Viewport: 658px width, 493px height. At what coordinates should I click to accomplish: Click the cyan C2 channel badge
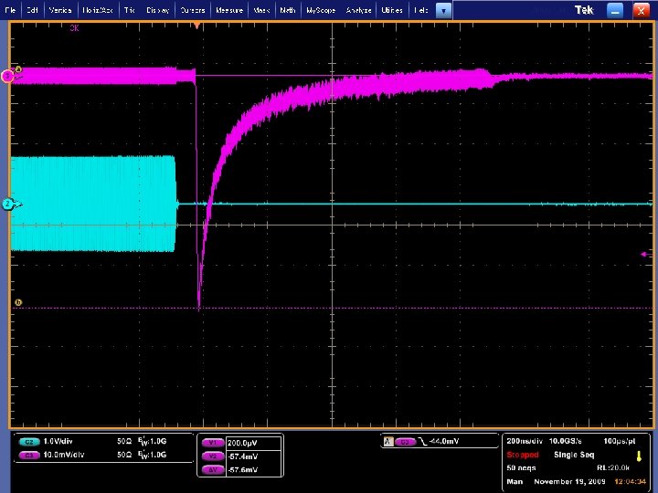[29, 442]
